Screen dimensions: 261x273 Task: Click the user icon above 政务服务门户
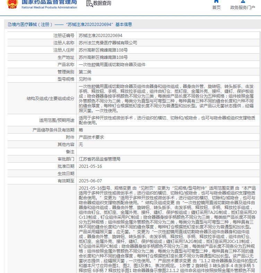click(x=243, y=1)
